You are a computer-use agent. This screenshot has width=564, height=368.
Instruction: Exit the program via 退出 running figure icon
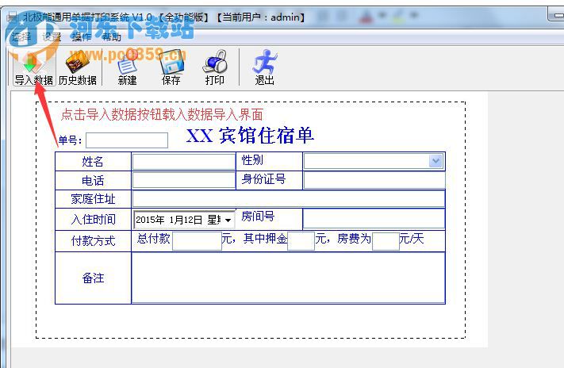265,67
